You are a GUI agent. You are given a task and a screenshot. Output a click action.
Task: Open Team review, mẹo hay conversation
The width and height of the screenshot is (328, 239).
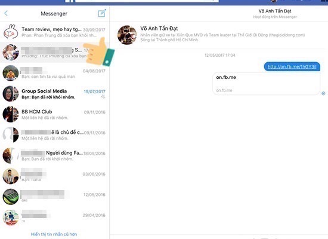click(x=55, y=32)
